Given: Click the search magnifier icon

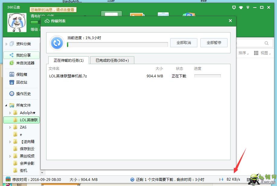Looking at the screenshot, I should click(266, 43).
